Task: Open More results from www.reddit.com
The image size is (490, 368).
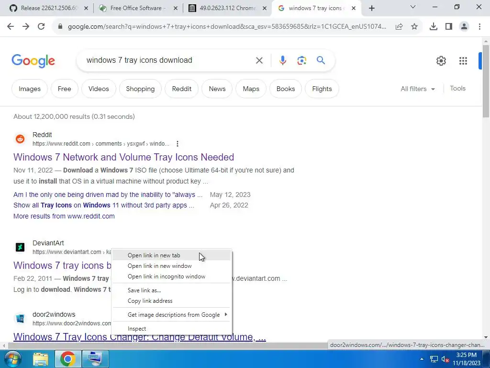Action: 64,216
